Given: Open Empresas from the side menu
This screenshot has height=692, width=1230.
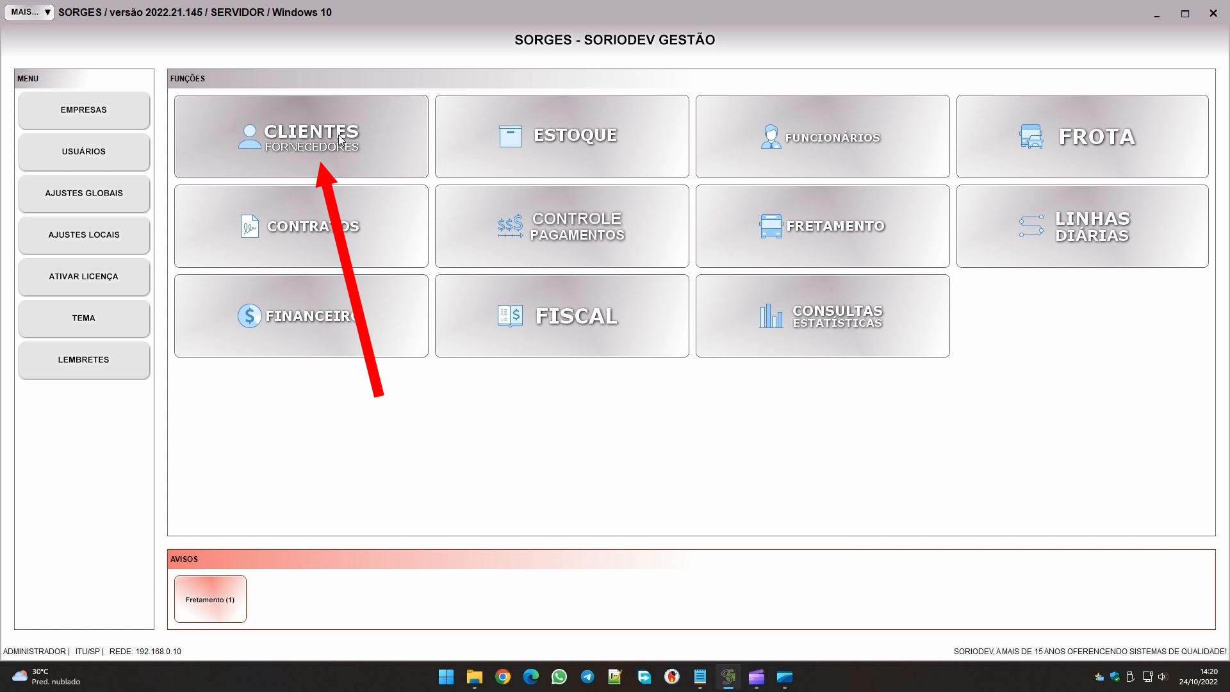Looking at the screenshot, I should tap(84, 110).
